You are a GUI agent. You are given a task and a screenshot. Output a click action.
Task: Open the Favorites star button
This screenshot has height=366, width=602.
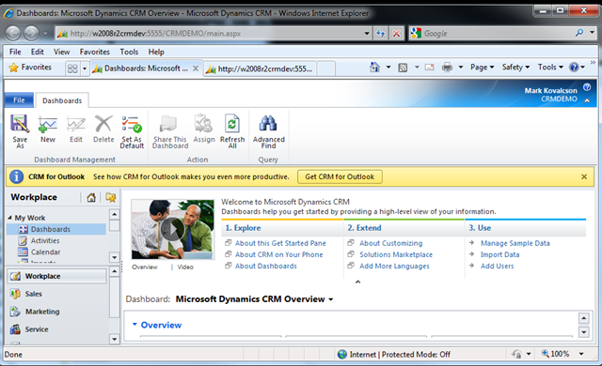(30, 68)
